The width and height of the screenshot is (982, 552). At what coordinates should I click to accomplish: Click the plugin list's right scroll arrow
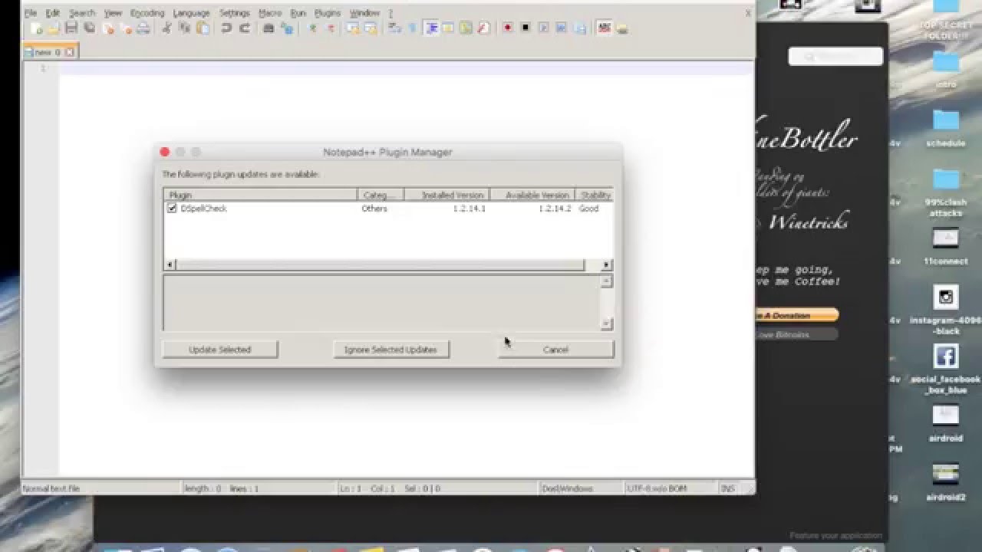606,264
